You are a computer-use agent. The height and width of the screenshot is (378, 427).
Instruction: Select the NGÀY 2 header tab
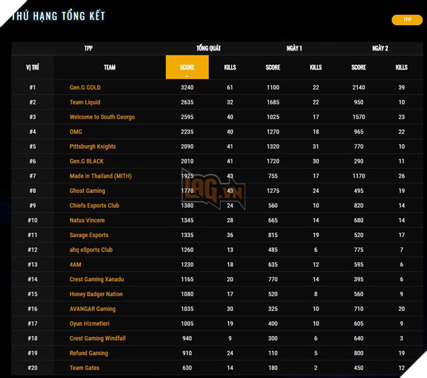tap(380, 49)
